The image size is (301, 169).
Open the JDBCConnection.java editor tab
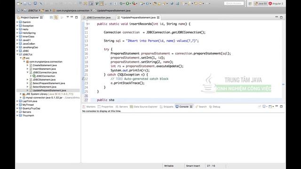tap(98, 17)
